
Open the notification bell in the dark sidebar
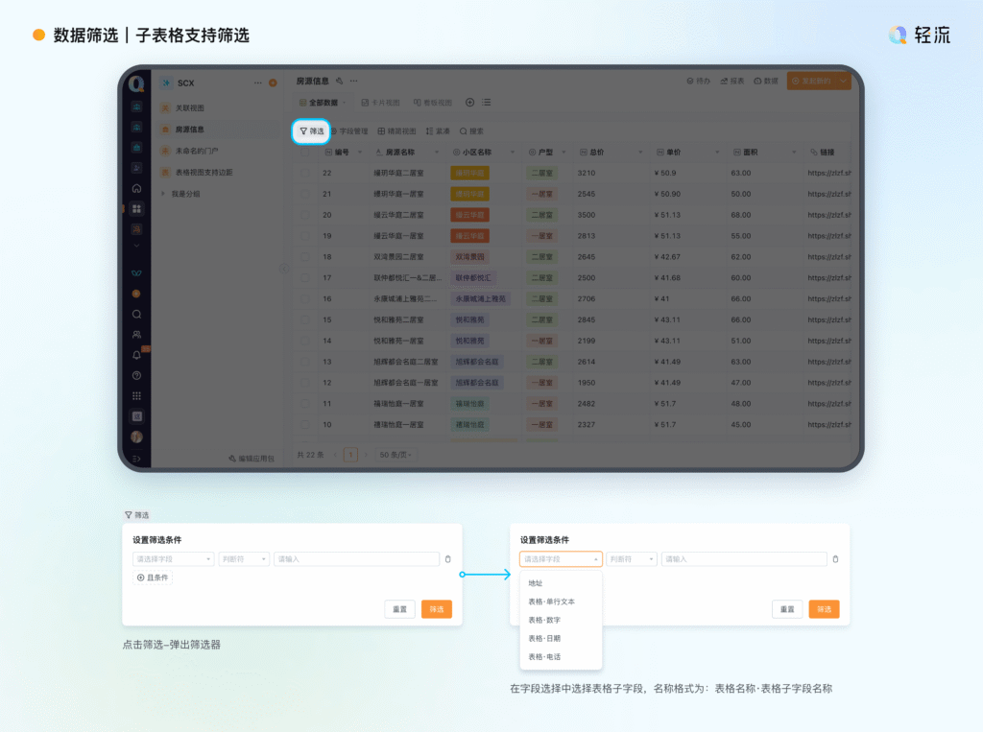click(x=136, y=355)
